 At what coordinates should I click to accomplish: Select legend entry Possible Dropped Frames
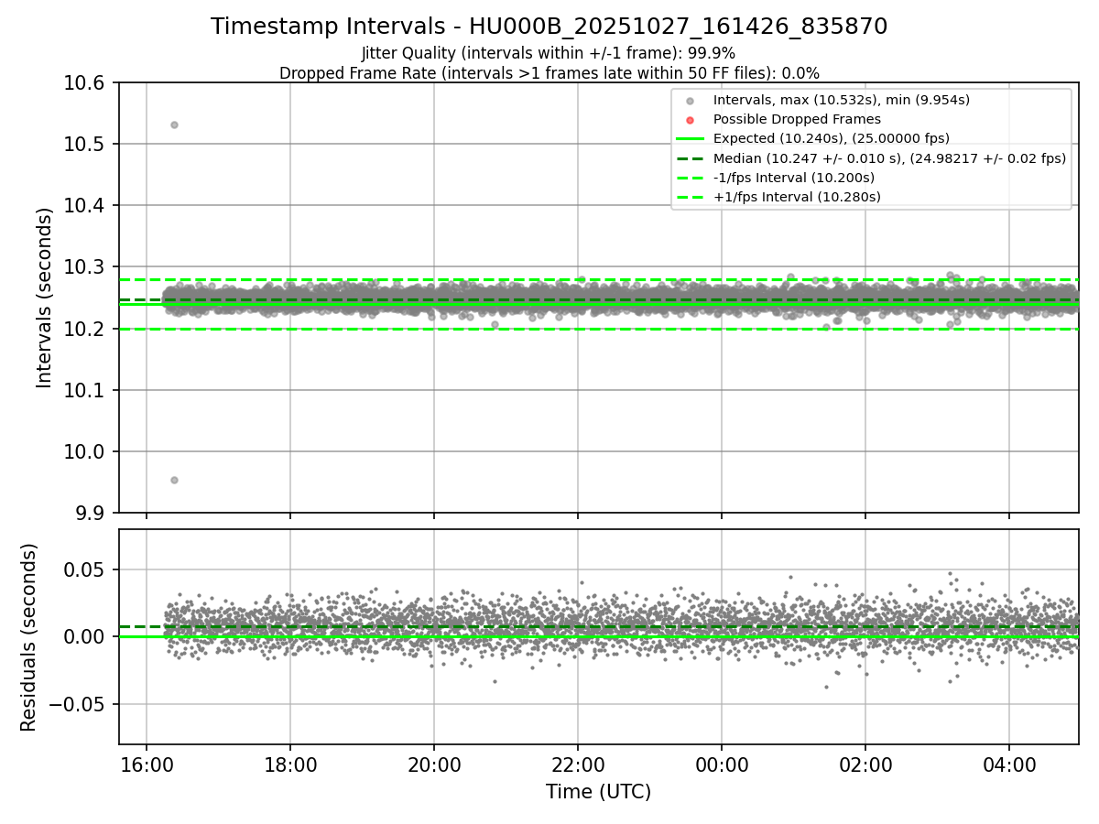797,119
